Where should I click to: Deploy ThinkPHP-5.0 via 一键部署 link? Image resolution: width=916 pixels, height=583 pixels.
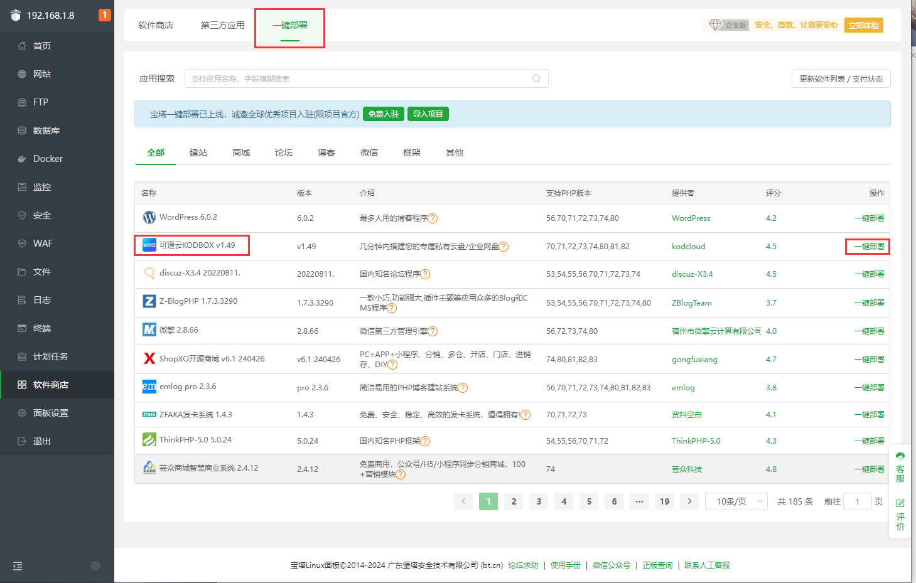[x=870, y=441]
